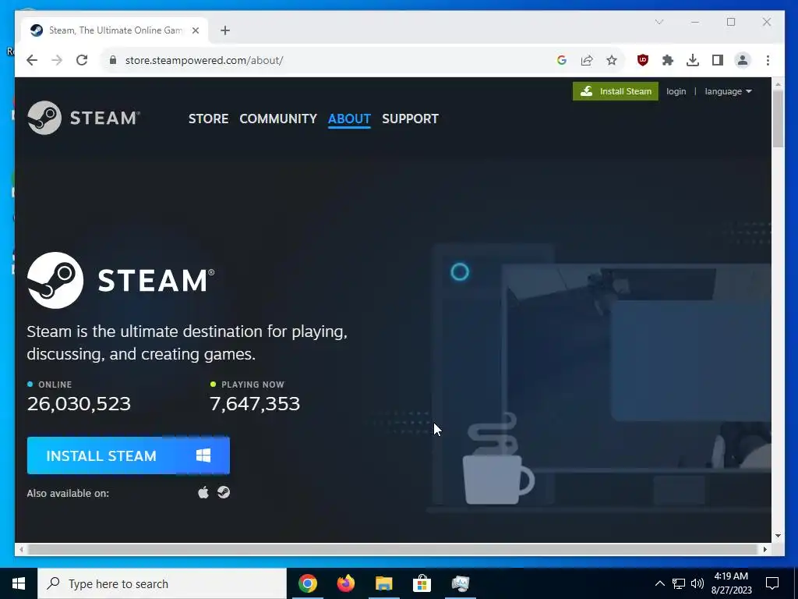Screen dimensions: 798x599
Task: Click the 'Also available on:' text
Action: pyautogui.click(x=68, y=493)
